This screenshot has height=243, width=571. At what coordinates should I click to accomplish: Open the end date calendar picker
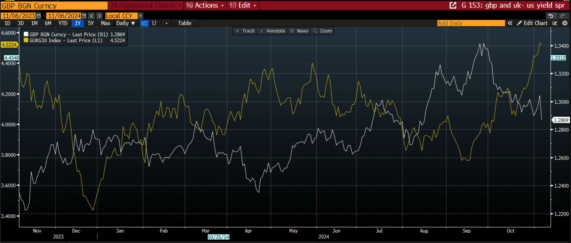[84, 16]
